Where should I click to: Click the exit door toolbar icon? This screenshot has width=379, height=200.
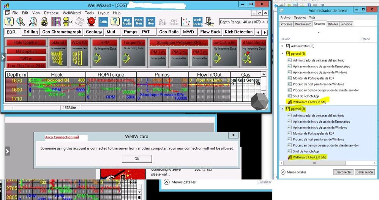pos(209,22)
